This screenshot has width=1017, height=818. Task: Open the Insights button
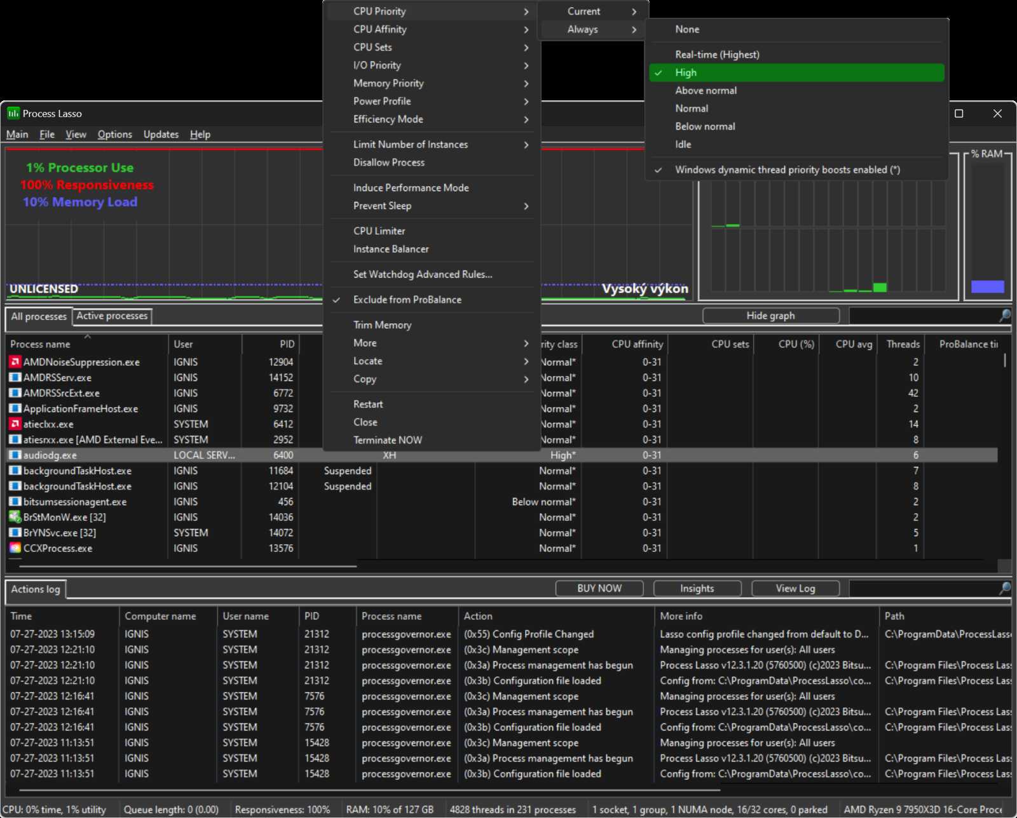pos(697,588)
